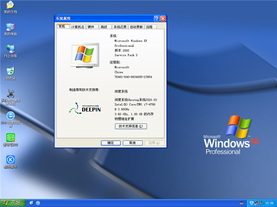Switch to the 计算机名 (Computer Name) tab
The height and width of the screenshot is (207, 277).
(x=78, y=27)
